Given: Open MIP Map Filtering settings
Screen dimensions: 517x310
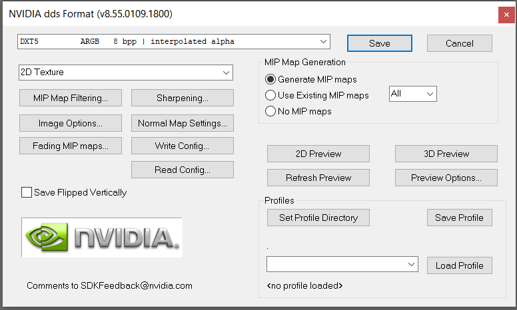Looking at the screenshot, I should coord(71,98).
